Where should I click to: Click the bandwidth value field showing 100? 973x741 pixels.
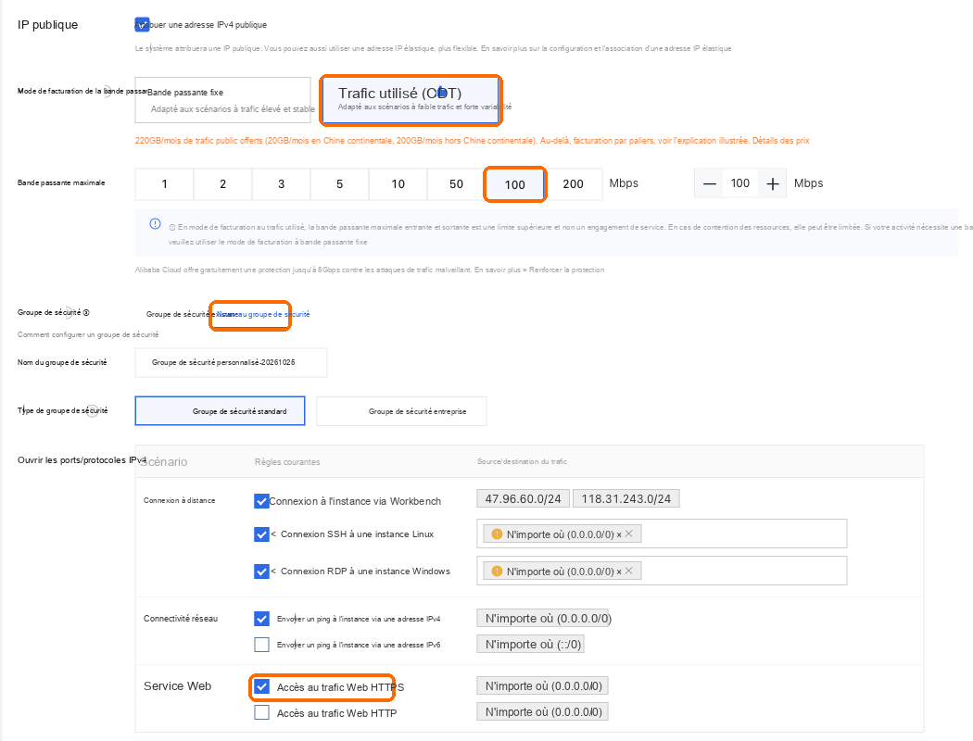pos(740,183)
